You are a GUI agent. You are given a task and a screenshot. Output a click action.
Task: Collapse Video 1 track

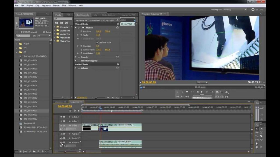[70, 125]
